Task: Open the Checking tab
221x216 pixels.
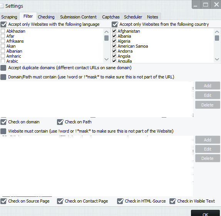Action: pos(46,17)
